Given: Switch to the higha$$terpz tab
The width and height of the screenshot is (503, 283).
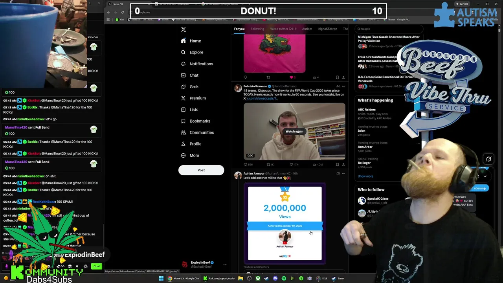Looking at the screenshot, I should pos(327,29).
